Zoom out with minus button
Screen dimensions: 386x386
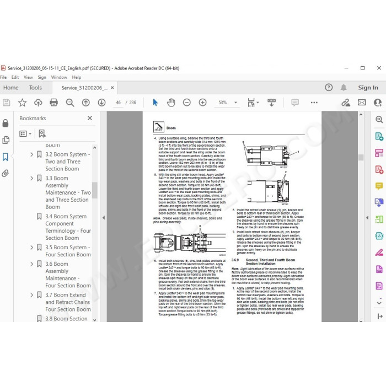[187, 103]
